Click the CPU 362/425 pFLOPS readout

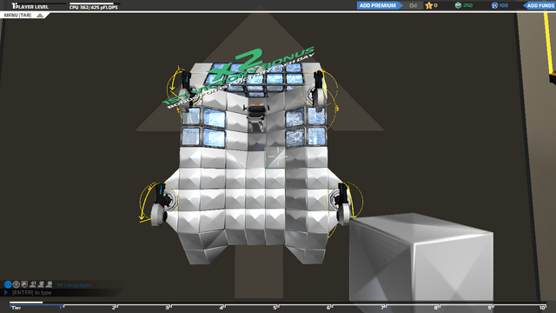[94, 7]
